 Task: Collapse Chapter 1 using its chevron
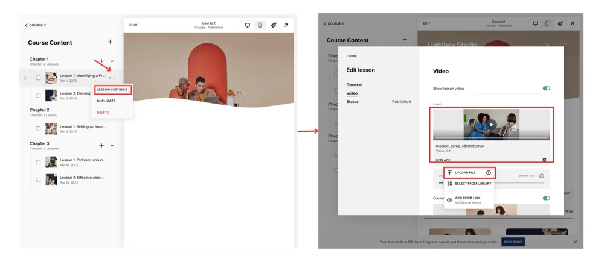point(112,61)
